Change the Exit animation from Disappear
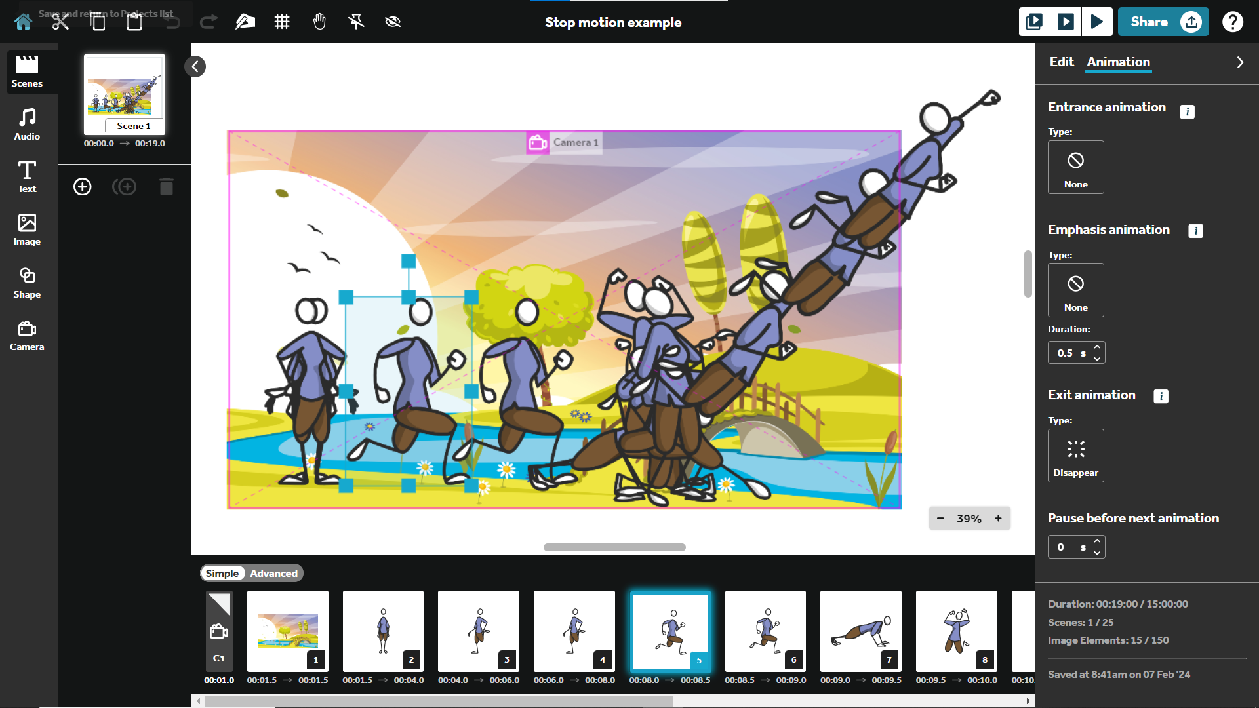The width and height of the screenshot is (1259, 708). click(x=1075, y=455)
